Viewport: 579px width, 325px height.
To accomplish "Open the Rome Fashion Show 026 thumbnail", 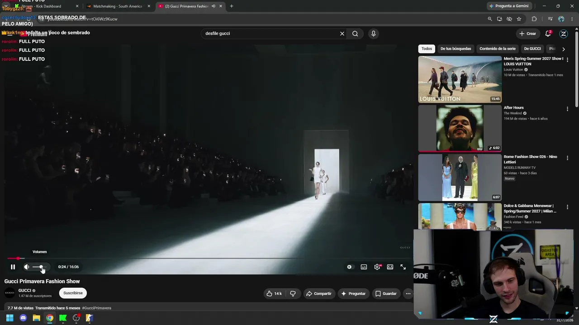I will coord(460,177).
